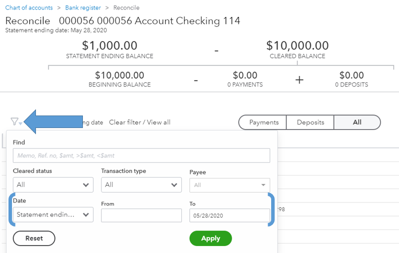Click Clear filter / View all
Screen dimensions: 399x253
(x=139, y=122)
